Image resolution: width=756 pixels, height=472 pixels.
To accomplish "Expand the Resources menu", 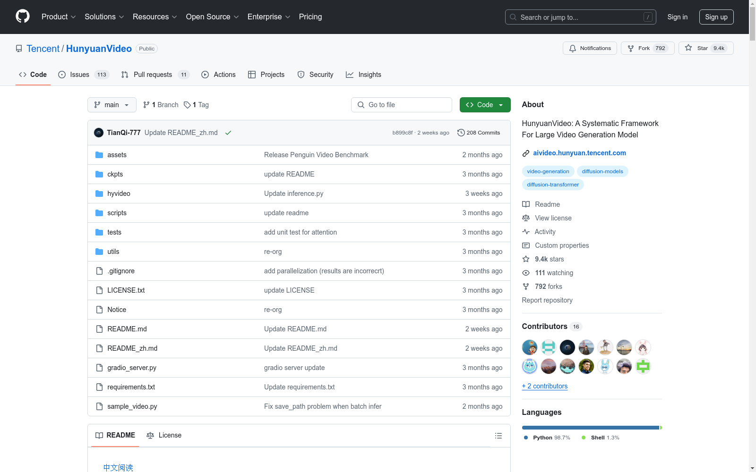I will 155,17.
